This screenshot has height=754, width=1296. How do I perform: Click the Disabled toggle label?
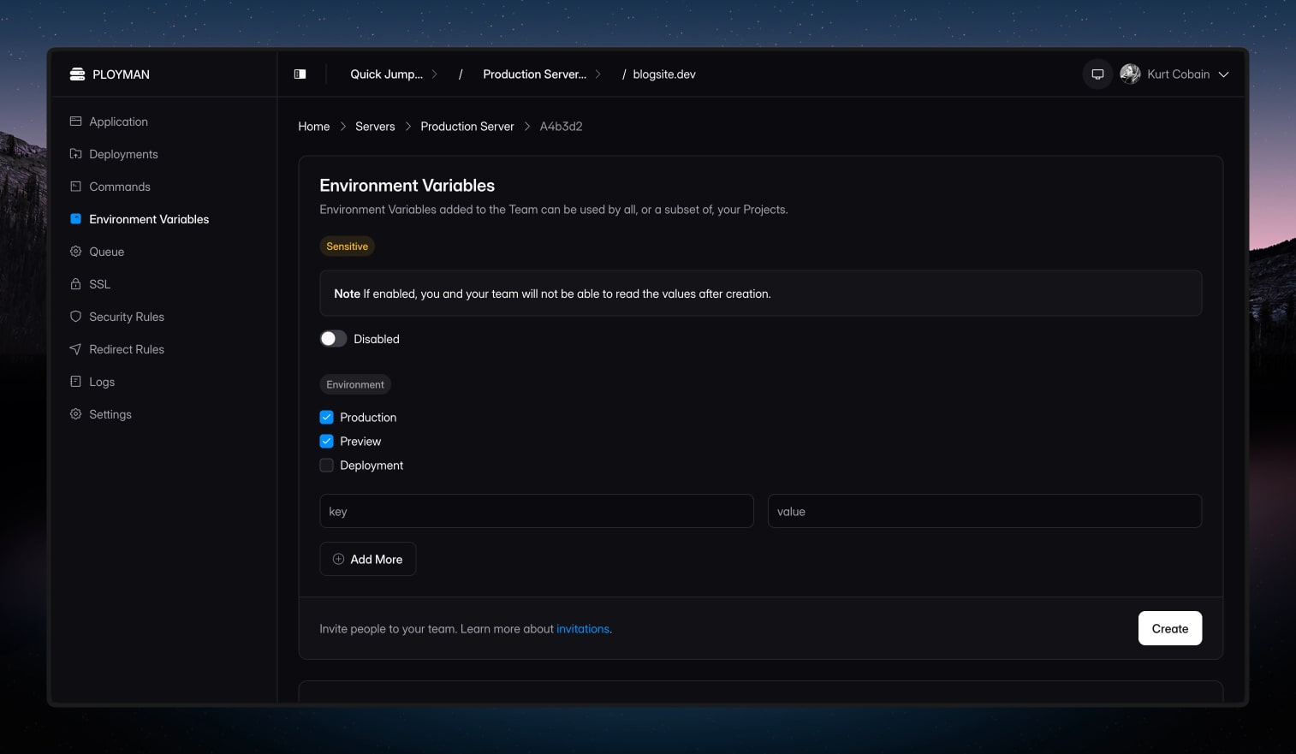tap(377, 339)
